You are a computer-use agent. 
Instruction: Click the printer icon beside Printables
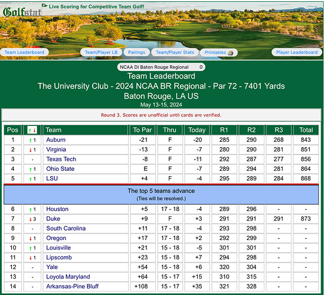tap(230, 53)
